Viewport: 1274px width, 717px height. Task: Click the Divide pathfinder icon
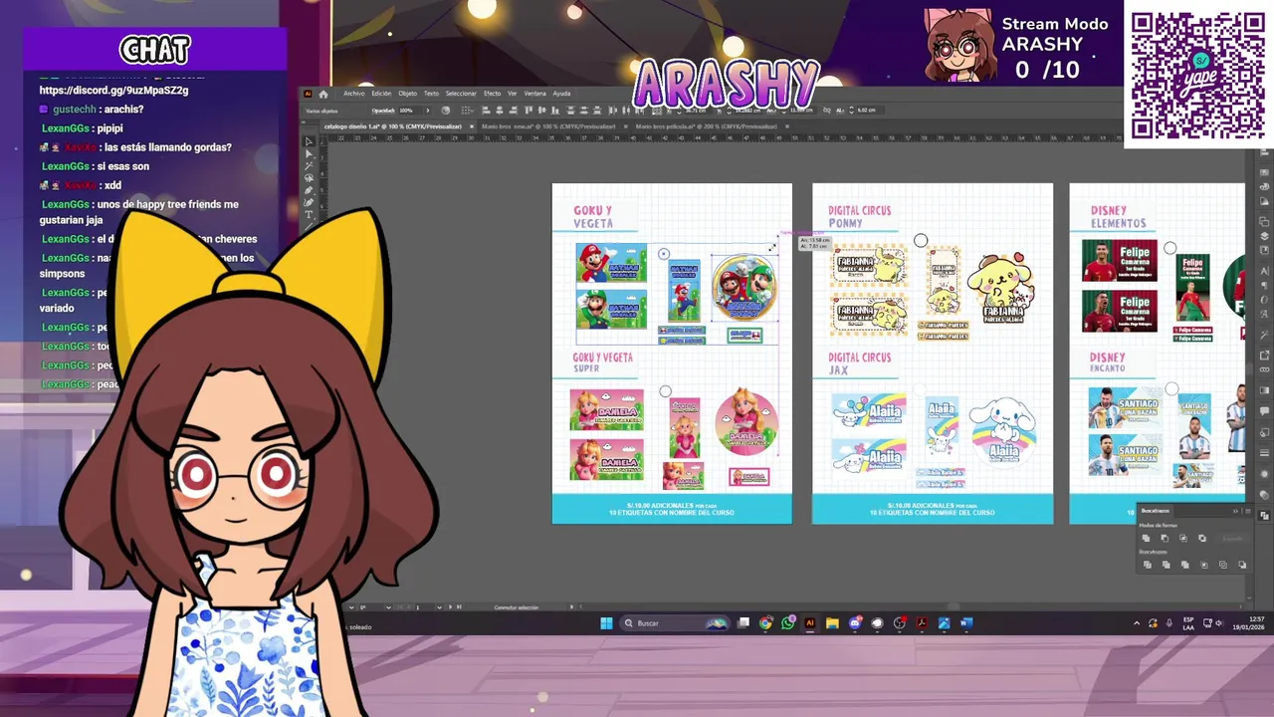pos(1148,565)
